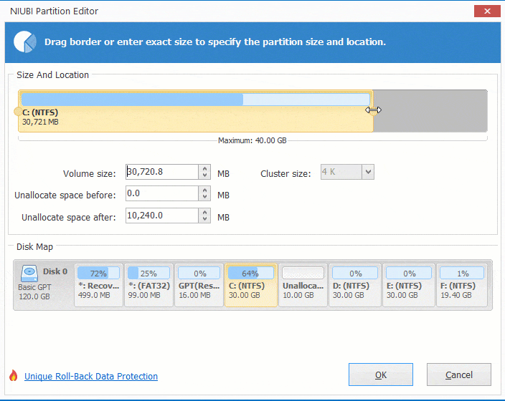
Task: Click the Size And Location group title
Action: tap(52, 75)
